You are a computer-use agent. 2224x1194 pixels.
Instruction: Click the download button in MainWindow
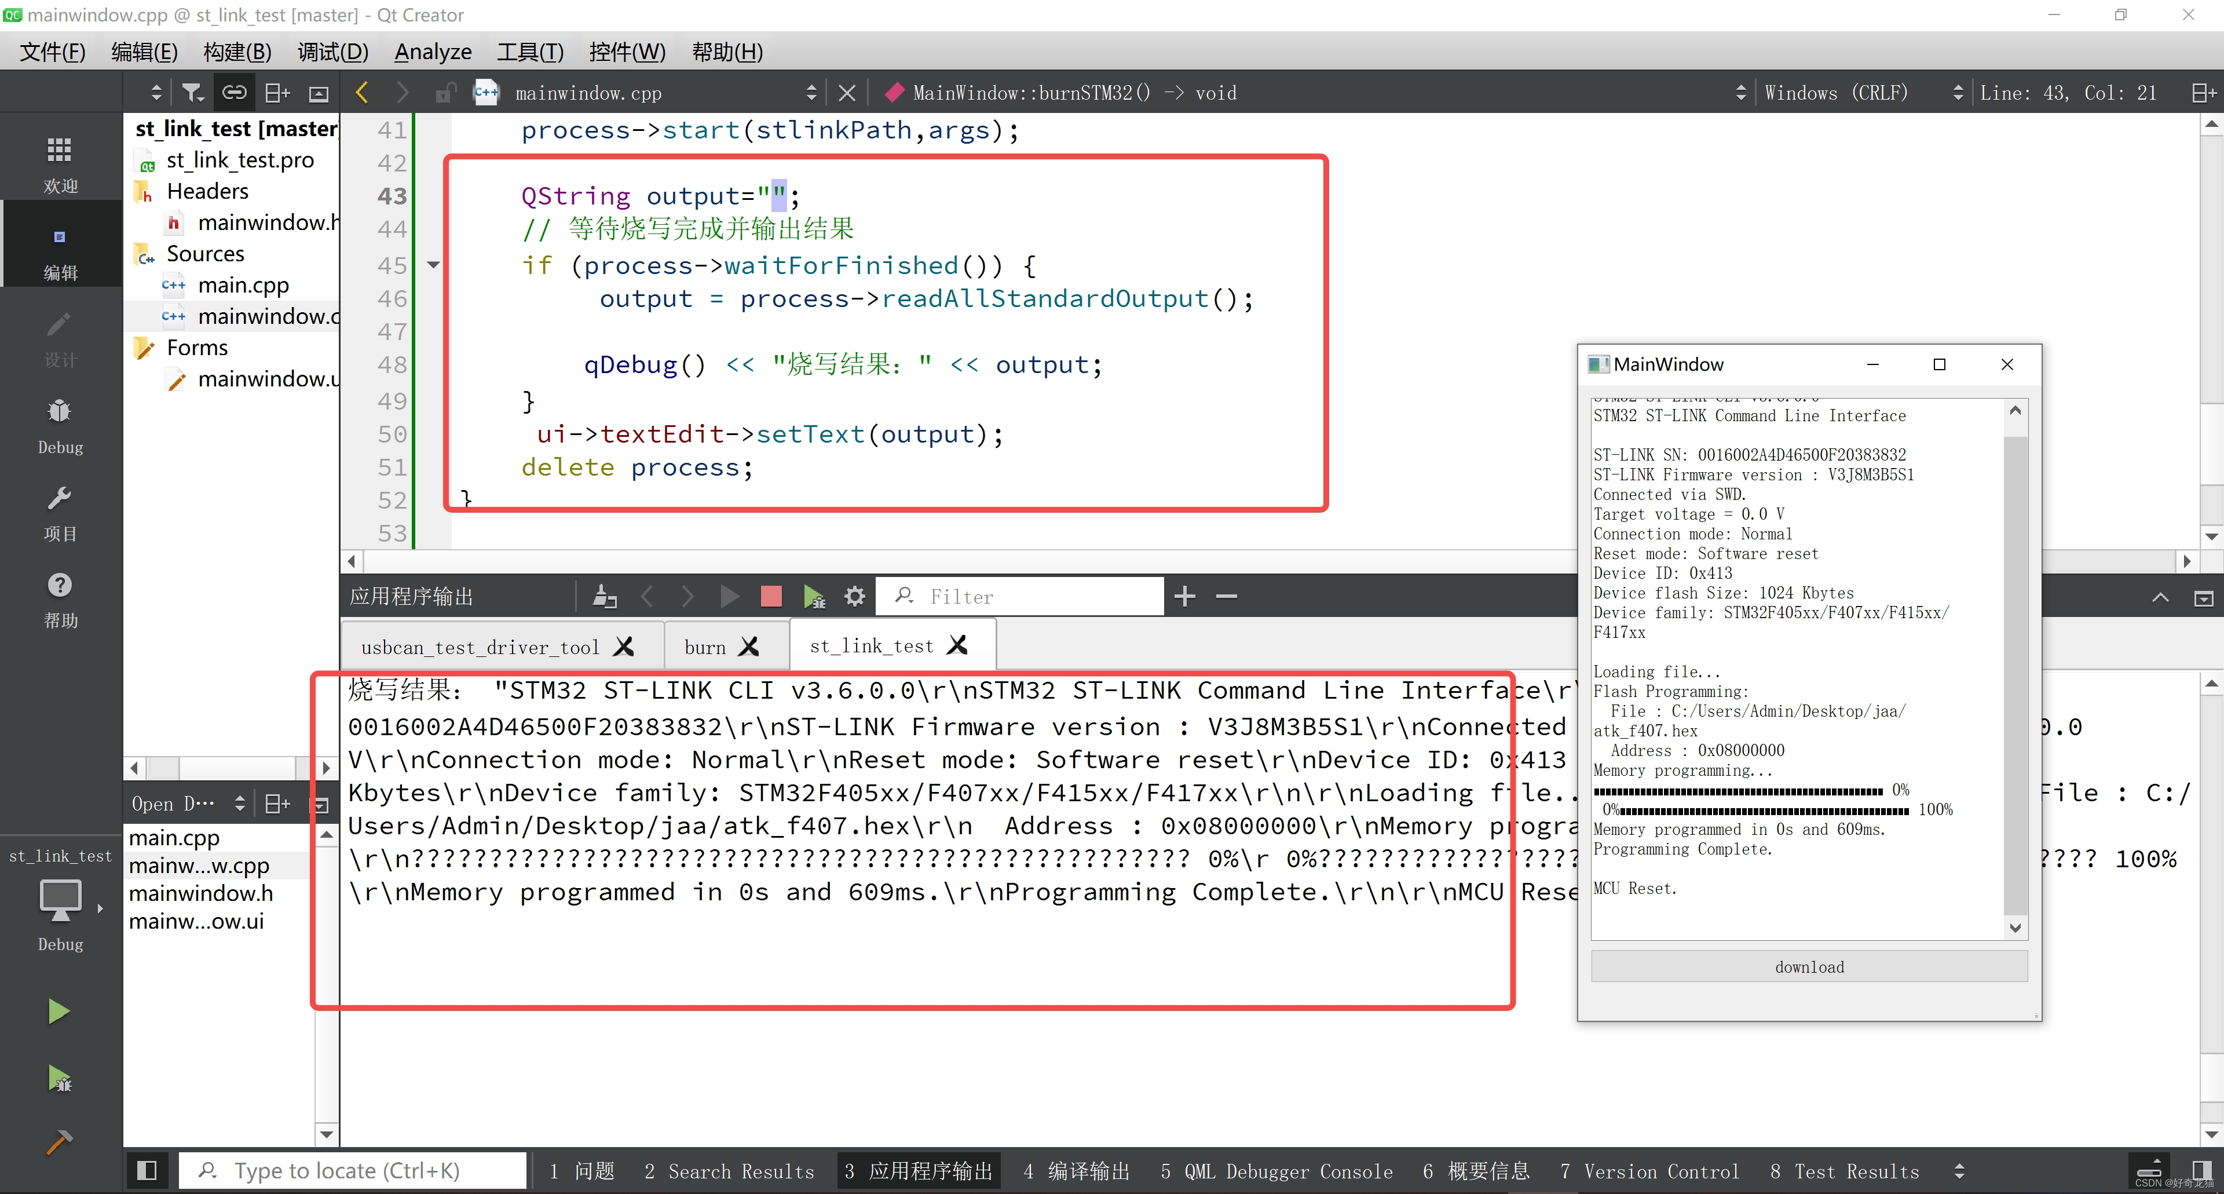pyautogui.click(x=1809, y=966)
